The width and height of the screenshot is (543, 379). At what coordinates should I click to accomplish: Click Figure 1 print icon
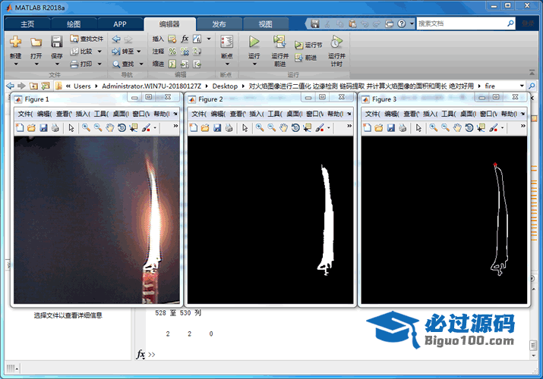coord(55,128)
